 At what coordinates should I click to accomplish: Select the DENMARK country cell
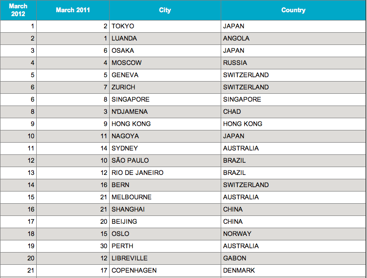click(x=293, y=271)
